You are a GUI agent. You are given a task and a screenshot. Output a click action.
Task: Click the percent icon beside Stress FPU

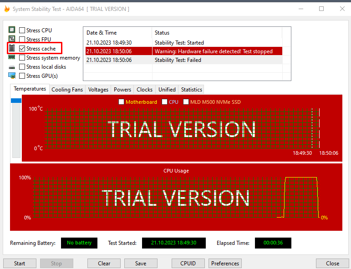pos(12,39)
